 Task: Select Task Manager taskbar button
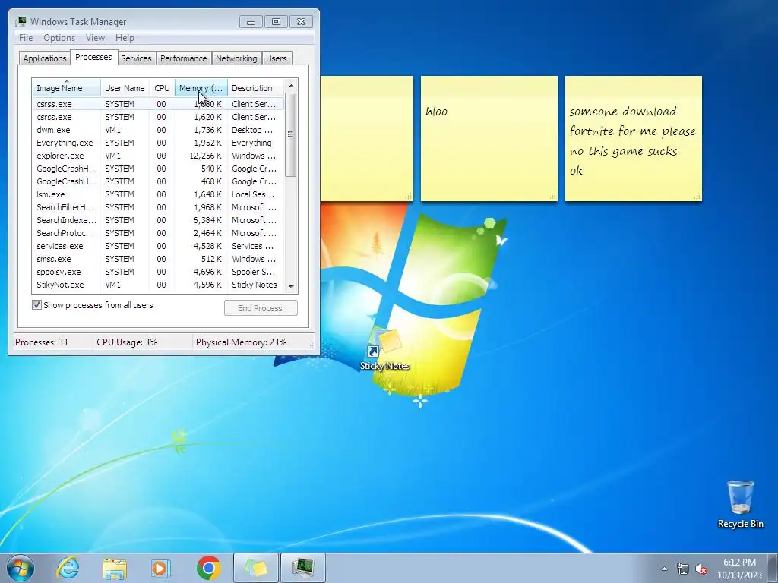click(x=303, y=568)
